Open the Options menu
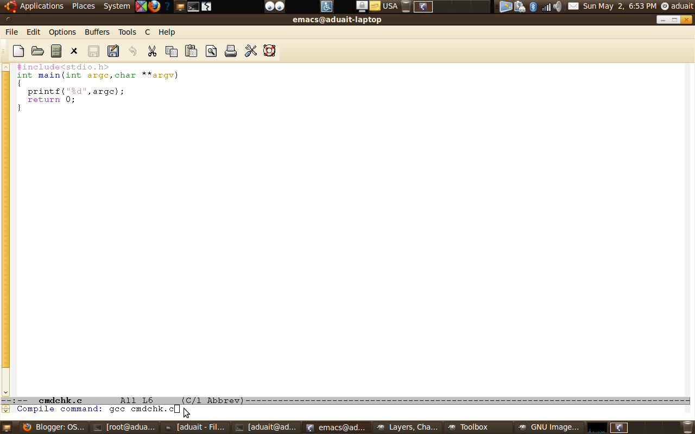 (x=62, y=32)
